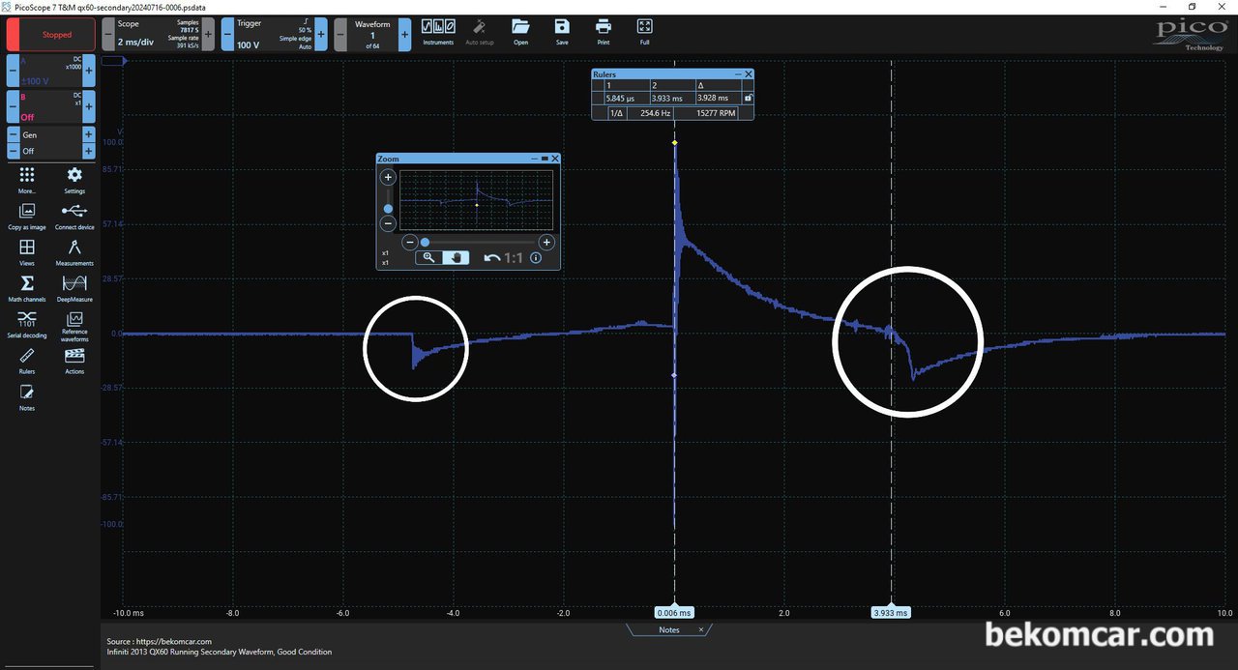Image resolution: width=1238 pixels, height=670 pixels.
Task: Increase Channel B range with plus
Action: pyautogui.click(x=89, y=105)
